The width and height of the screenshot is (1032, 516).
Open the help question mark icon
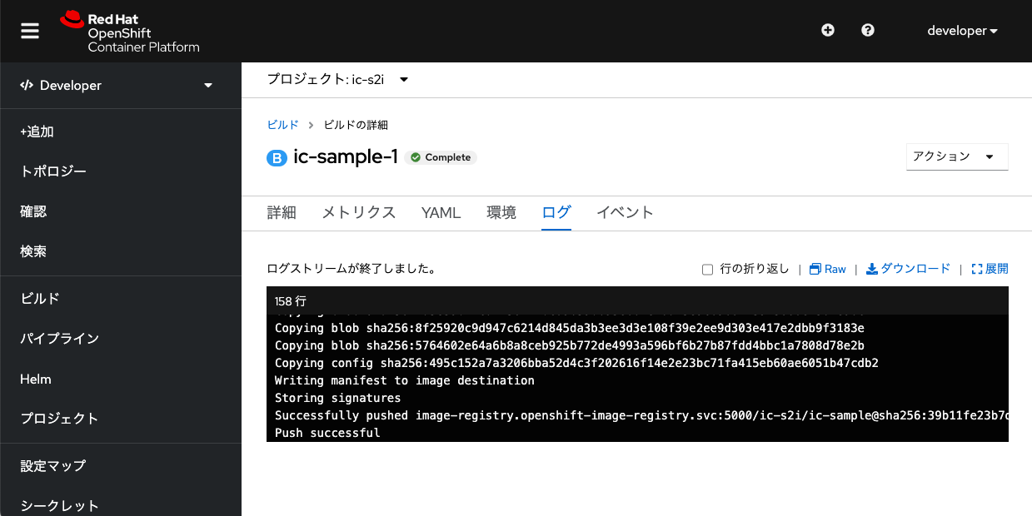tap(868, 30)
